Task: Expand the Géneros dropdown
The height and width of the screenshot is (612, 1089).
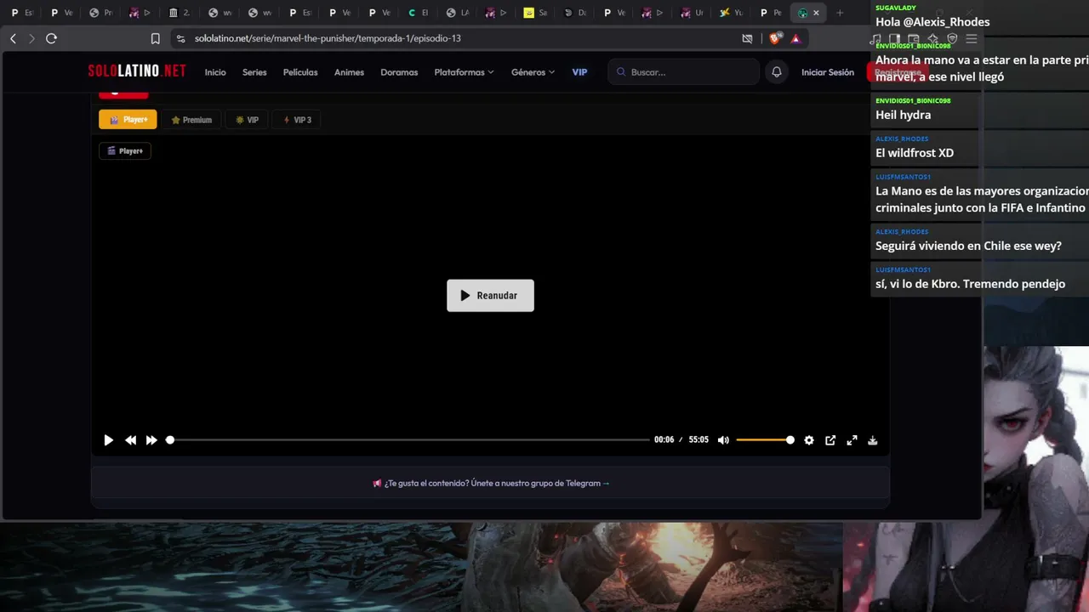Action: click(x=533, y=72)
